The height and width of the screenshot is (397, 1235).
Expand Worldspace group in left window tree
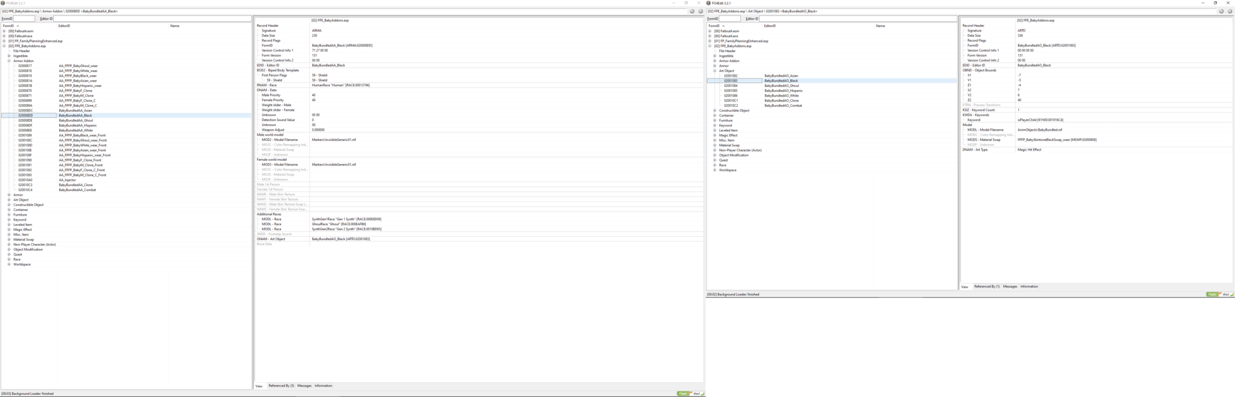pos(9,264)
